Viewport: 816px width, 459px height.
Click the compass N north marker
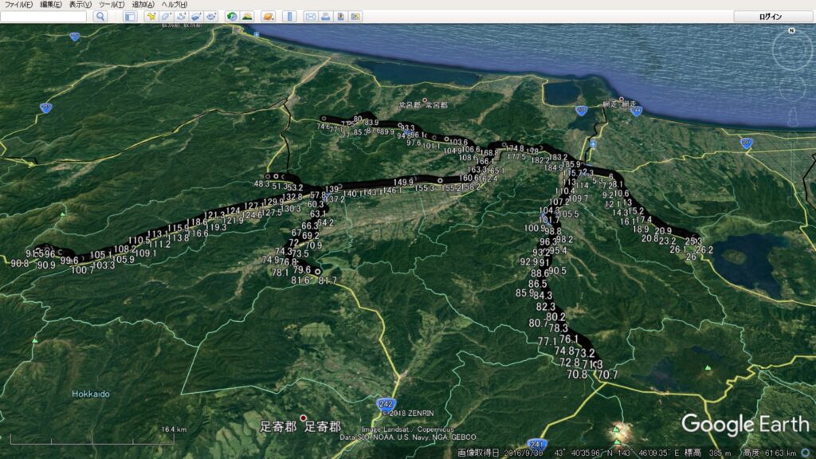(x=791, y=31)
